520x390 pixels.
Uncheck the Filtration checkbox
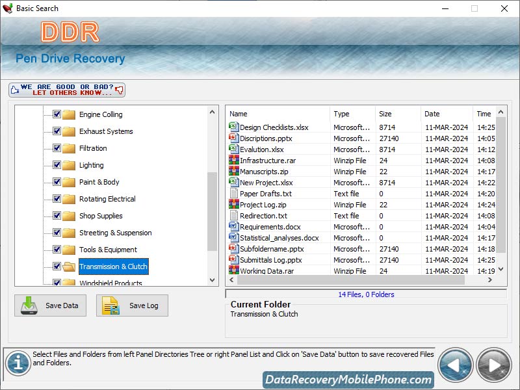pyautogui.click(x=56, y=148)
